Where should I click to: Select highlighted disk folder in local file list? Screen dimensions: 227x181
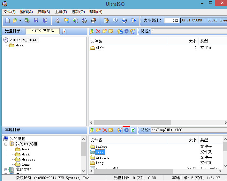pos(100,152)
